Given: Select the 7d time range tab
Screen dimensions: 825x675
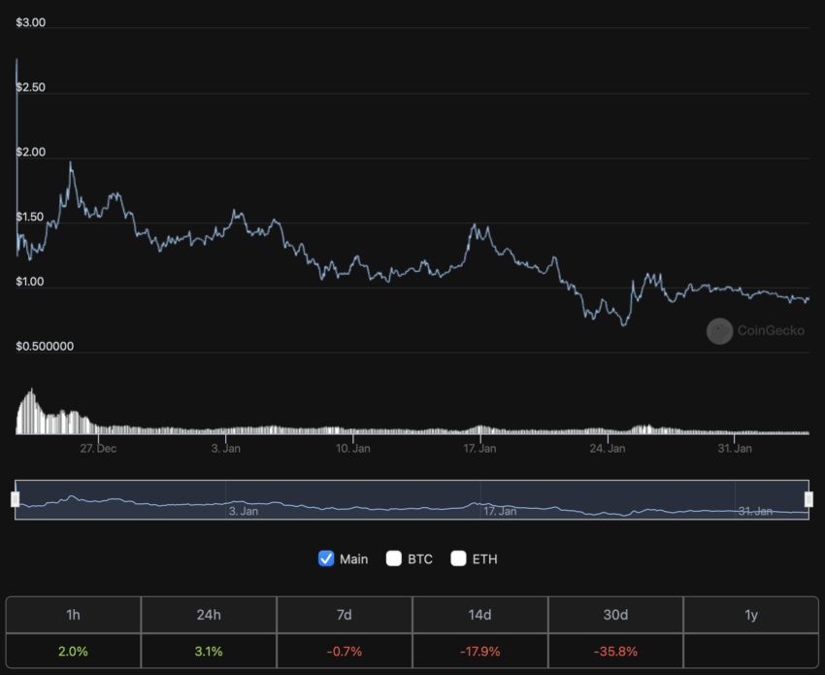Looking at the screenshot, I should coord(345,615).
